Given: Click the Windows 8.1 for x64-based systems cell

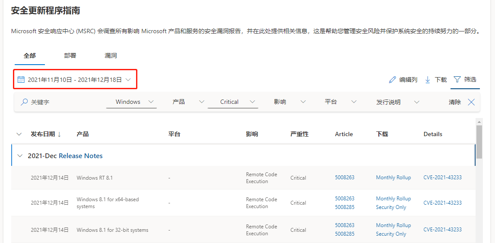Looking at the screenshot, I should point(108,203).
